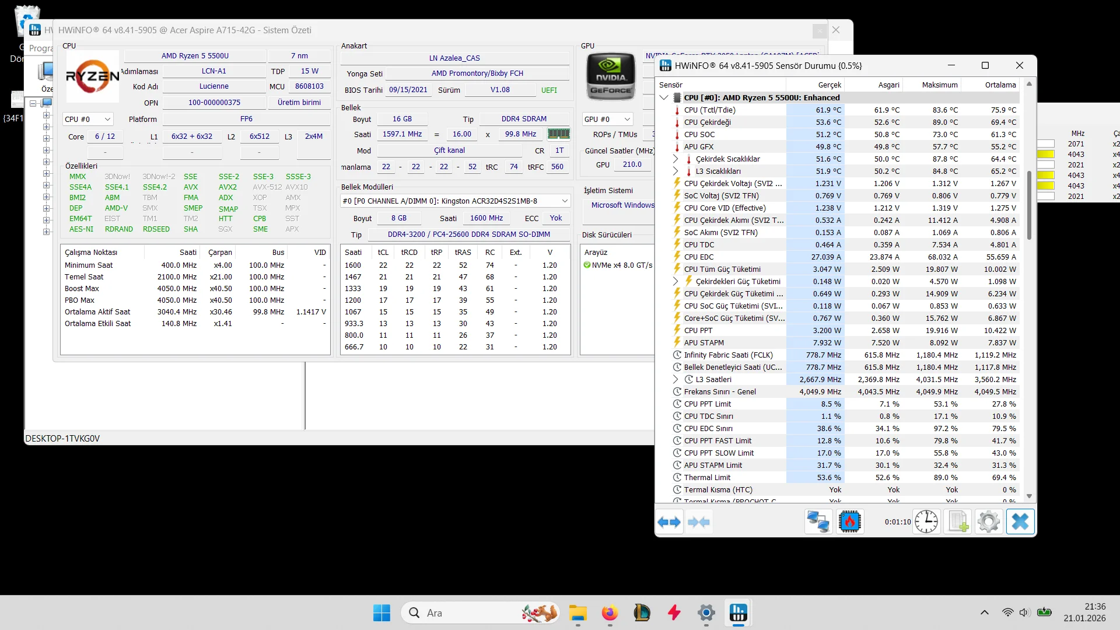Reset sensor timer with clock icon
This screenshot has width=1120, height=630.
926,521
